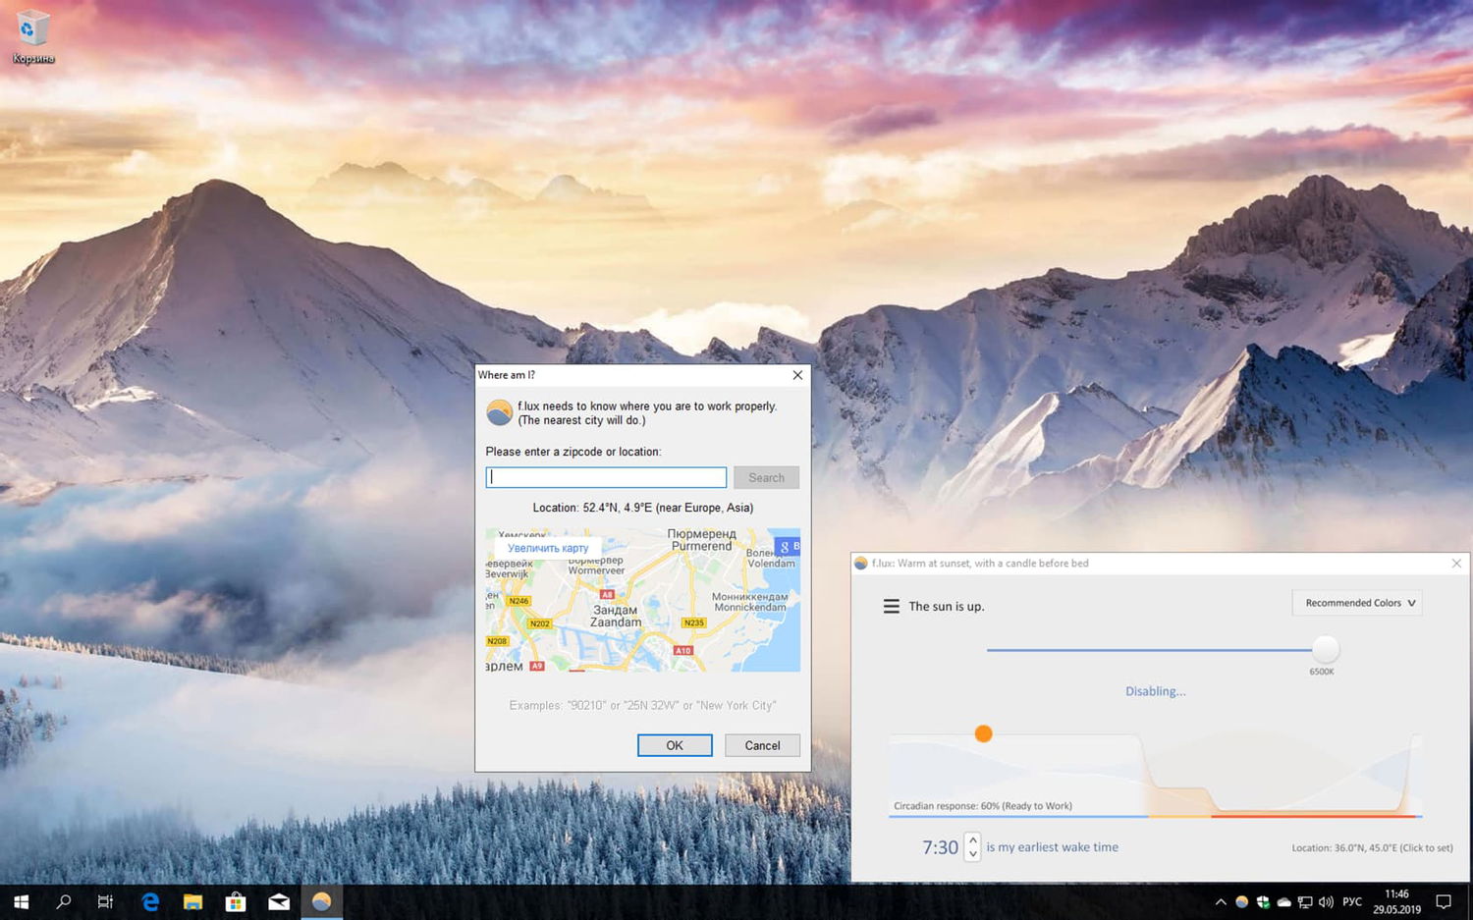Click the zipcode or location input field
The image size is (1473, 920).
[x=605, y=477]
